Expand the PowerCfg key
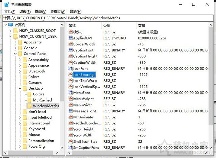This screenshot has width=216, height=158. (x=20, y=146)
